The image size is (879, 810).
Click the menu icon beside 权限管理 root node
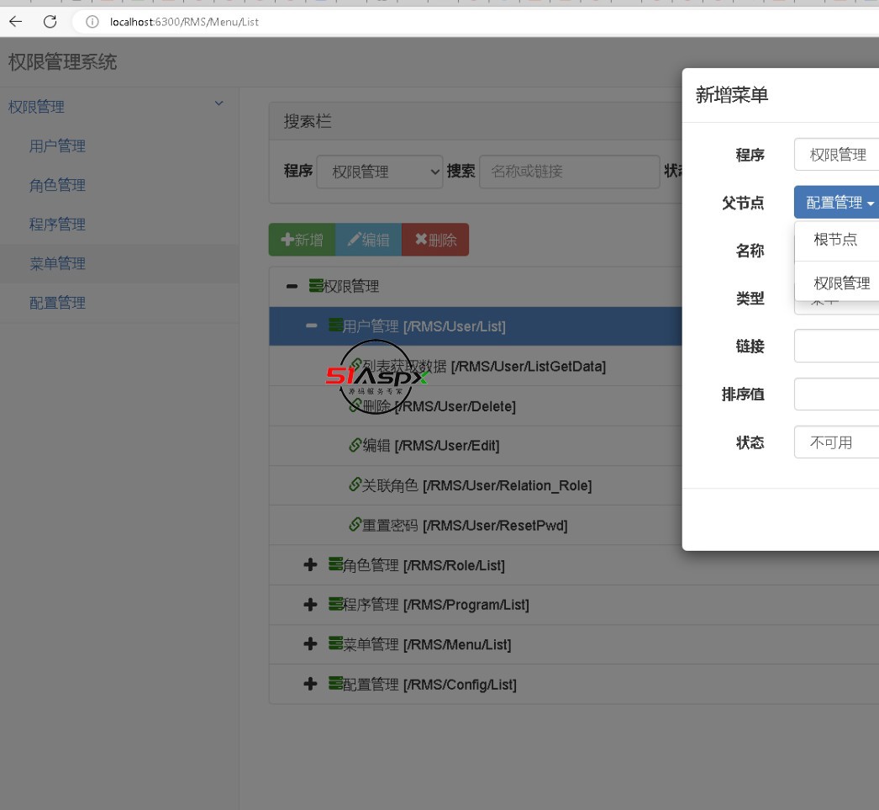tap(316, 286)
